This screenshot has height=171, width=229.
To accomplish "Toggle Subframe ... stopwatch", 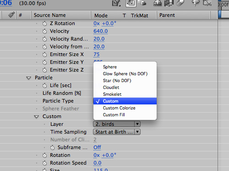I will coord(52,147).
